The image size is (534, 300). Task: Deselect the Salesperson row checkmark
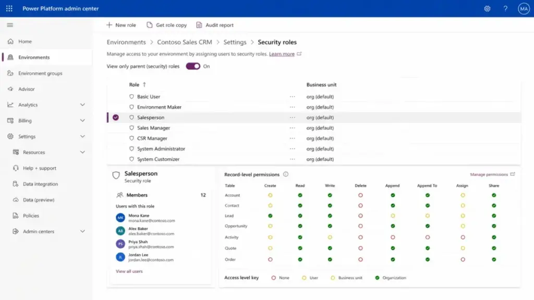(x=116, y=117)
